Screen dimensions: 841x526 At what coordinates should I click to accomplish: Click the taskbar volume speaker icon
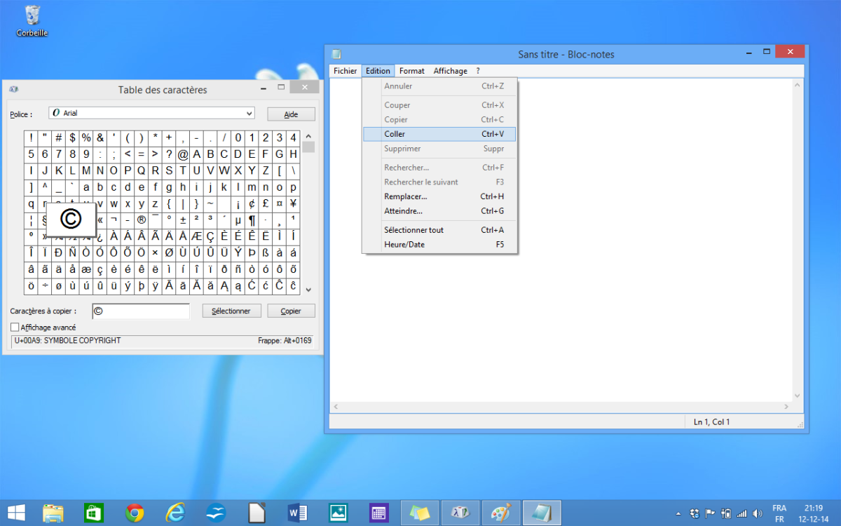tap(755, 513)
